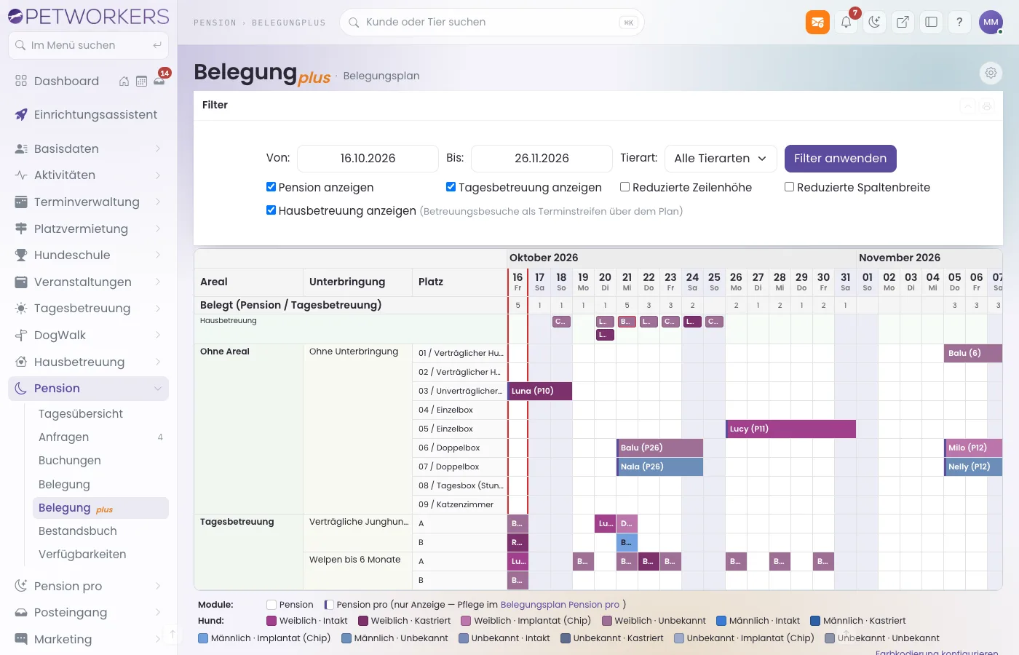Click the Terminverwaltung calendar icon
The image size is (1019, 655).
click(21, 202)
